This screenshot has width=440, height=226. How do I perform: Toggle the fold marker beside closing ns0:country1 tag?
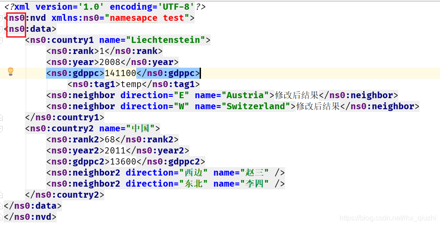(1, 118)
